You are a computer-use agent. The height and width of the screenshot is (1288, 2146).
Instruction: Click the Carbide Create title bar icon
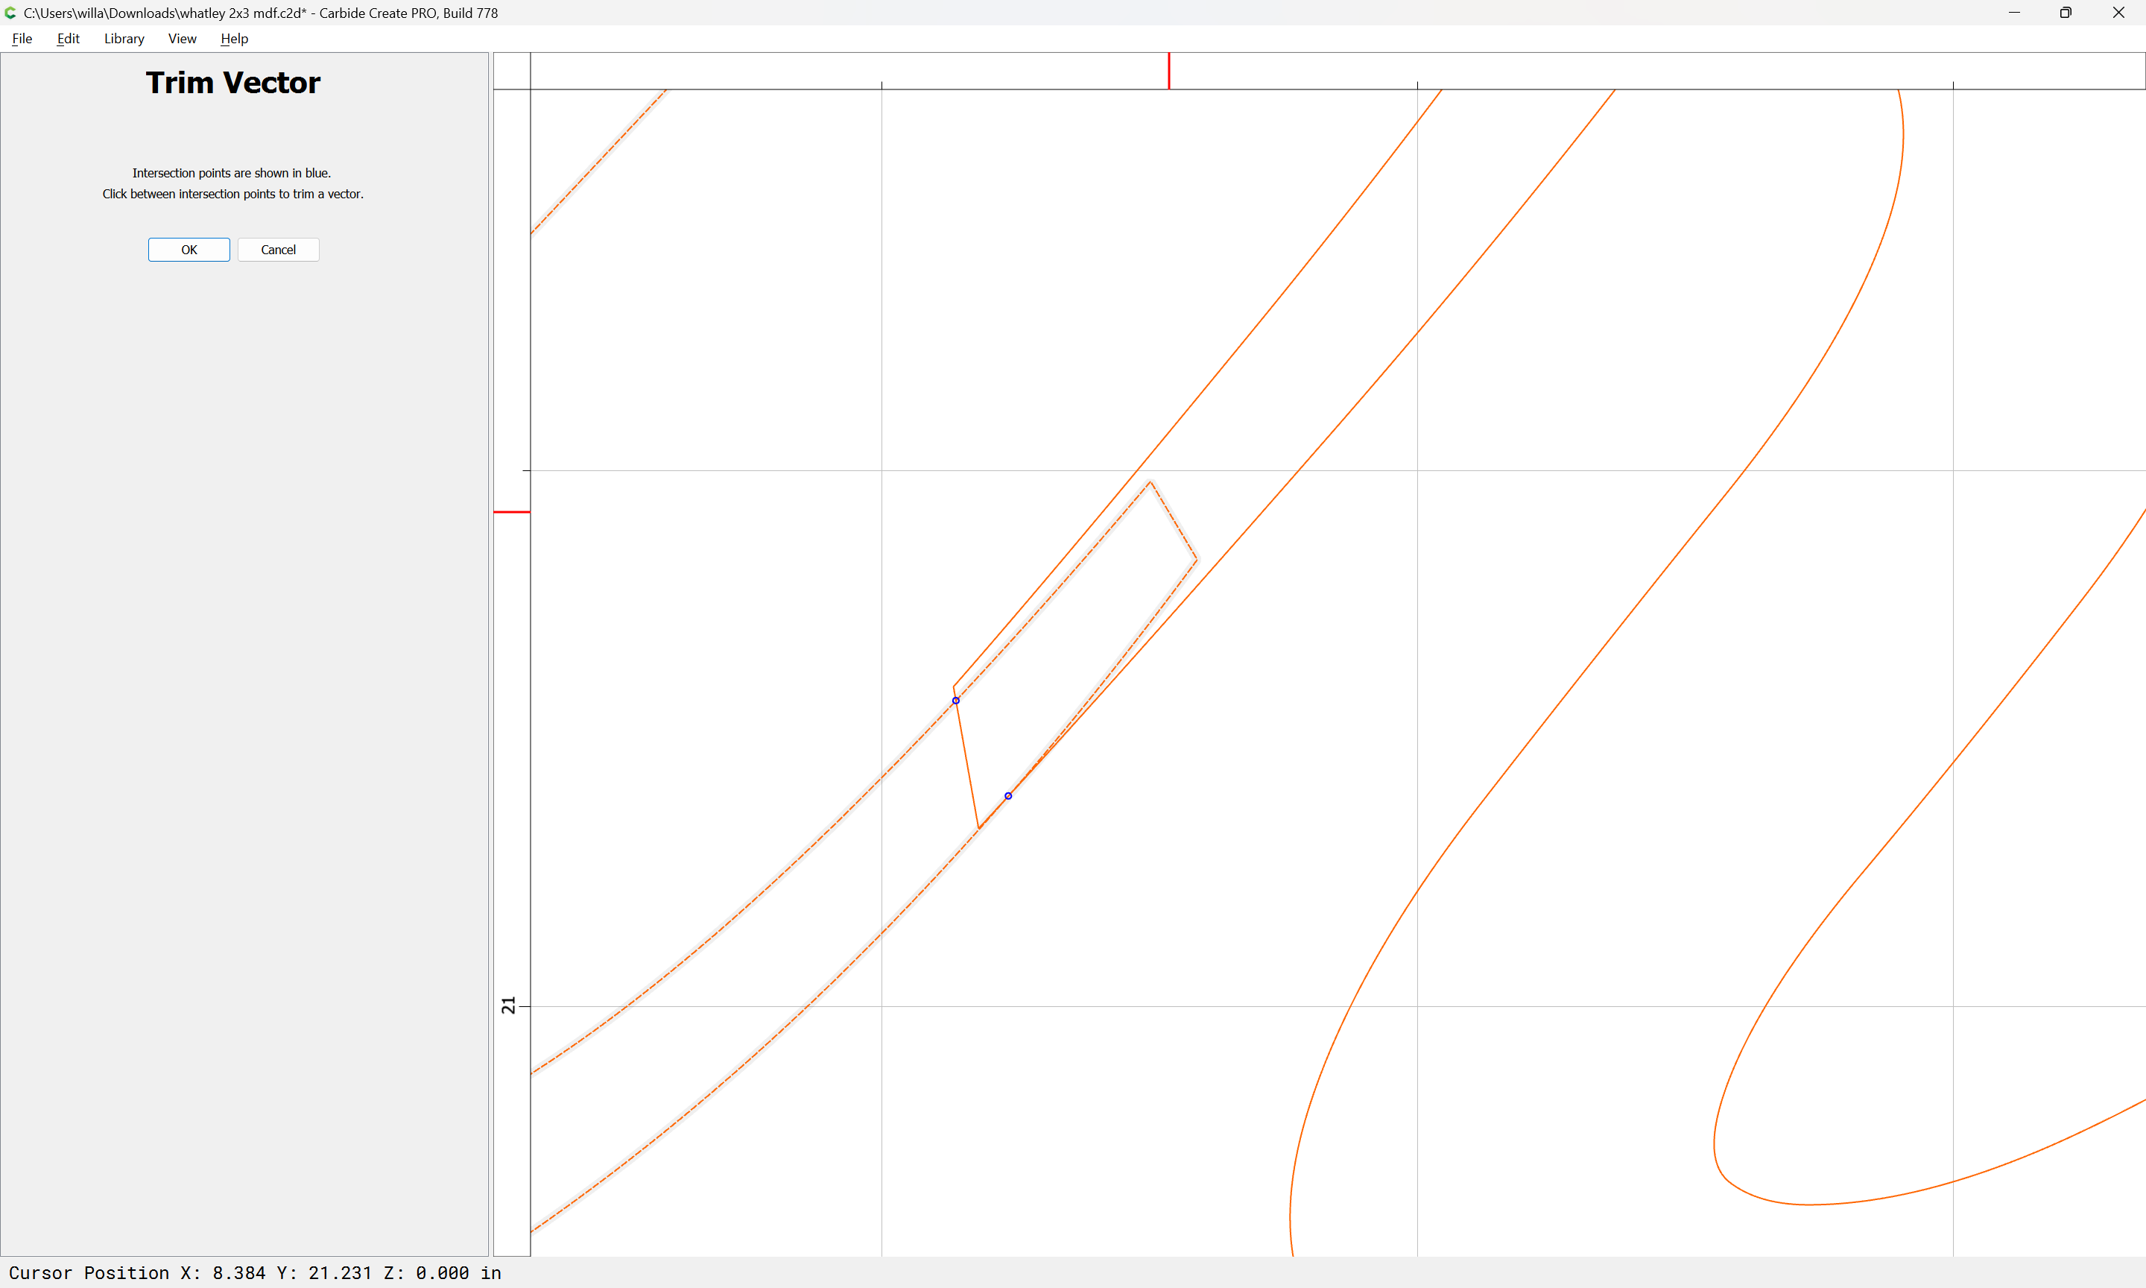click(x=10, y=13)
